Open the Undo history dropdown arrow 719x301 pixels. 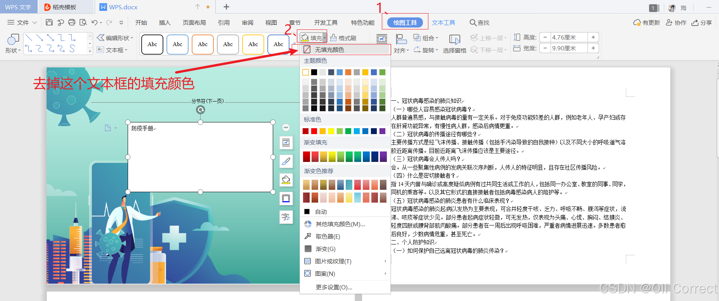101,22
